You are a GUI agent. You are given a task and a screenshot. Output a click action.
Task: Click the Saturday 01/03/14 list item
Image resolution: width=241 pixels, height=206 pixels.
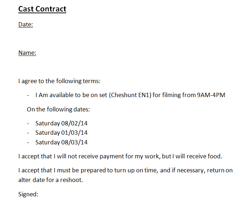pyautogui.click(x=62, y=133)
